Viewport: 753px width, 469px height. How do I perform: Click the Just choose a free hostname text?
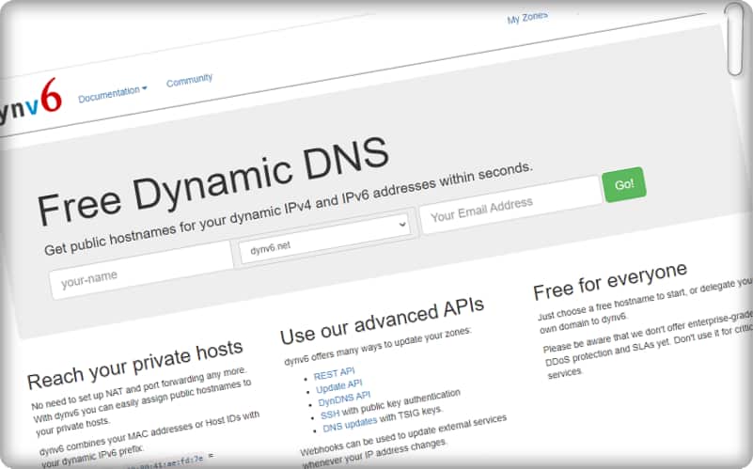pos(645,305)
